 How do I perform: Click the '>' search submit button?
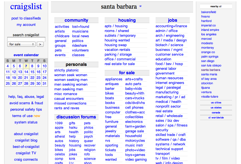click(x=40, y=44)
